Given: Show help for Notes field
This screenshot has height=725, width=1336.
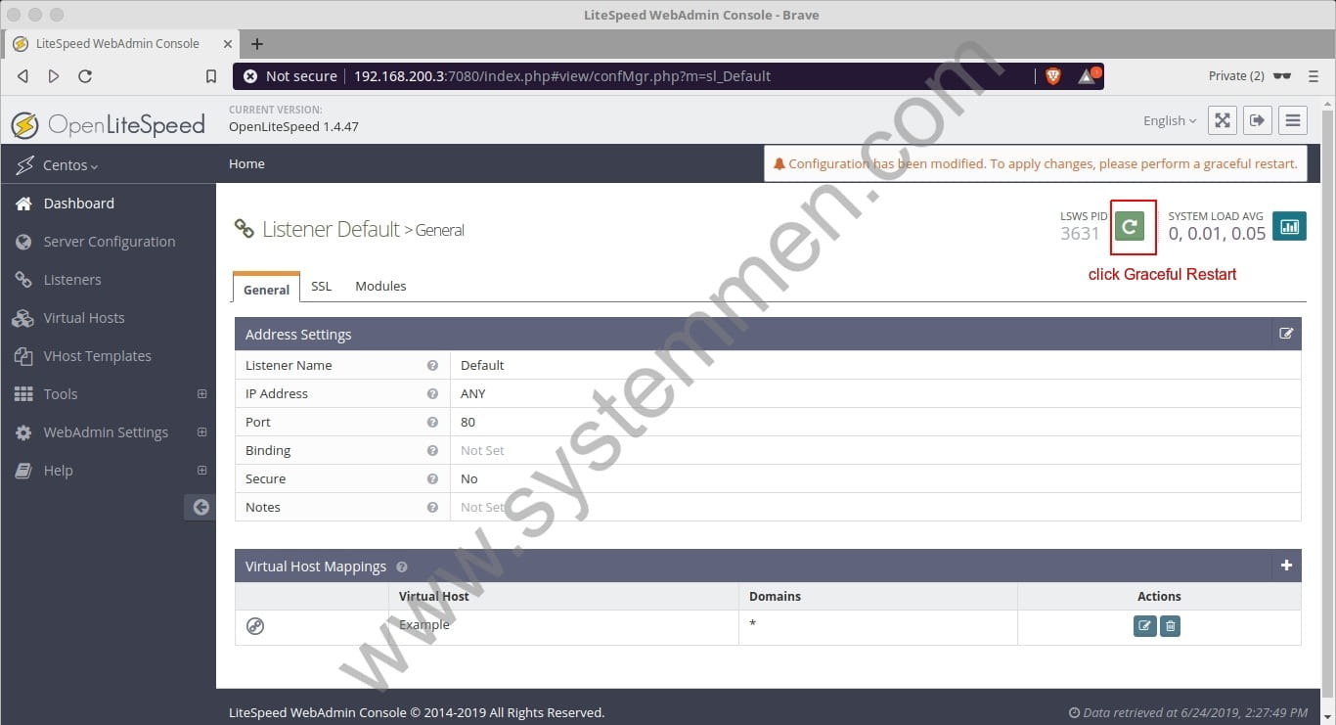Looking at the screenshot, I should point(432,507).
